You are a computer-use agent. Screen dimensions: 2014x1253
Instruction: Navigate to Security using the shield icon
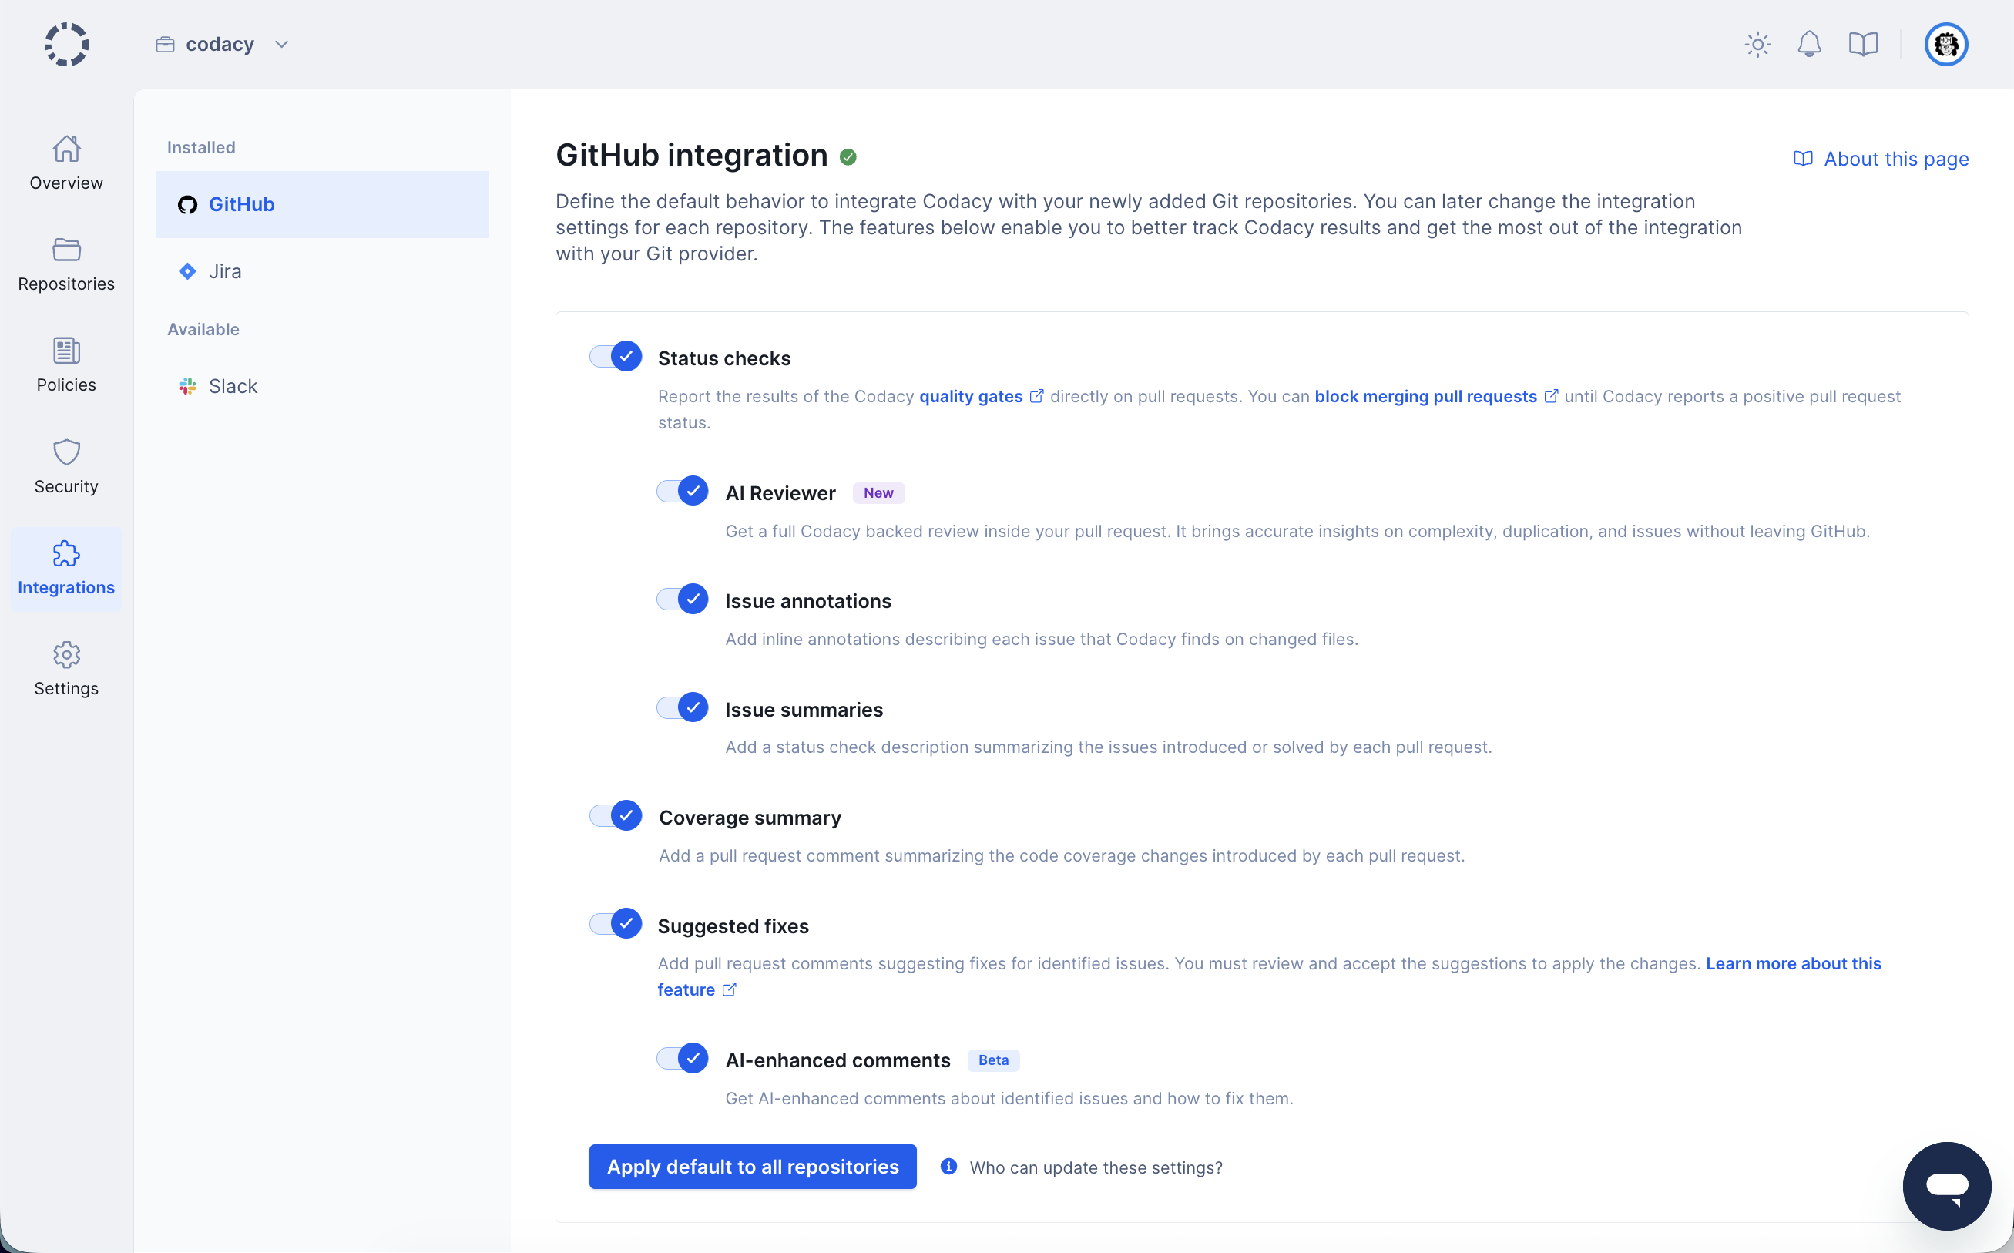click(66, 465)
